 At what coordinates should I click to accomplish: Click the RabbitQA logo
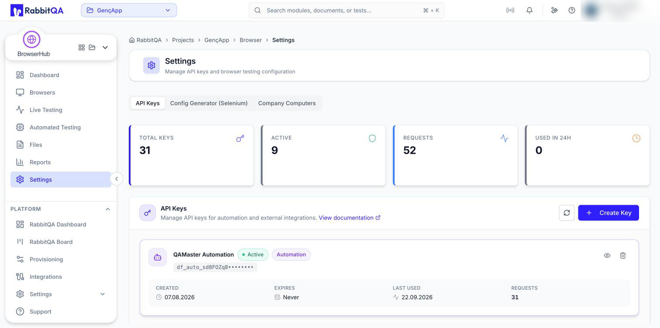[x=37, y=10]
